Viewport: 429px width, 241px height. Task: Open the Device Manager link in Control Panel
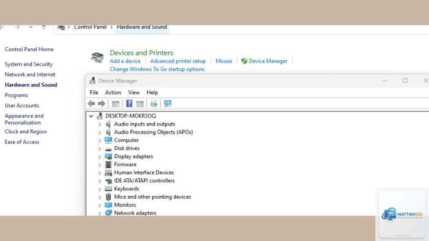point(268,61)
